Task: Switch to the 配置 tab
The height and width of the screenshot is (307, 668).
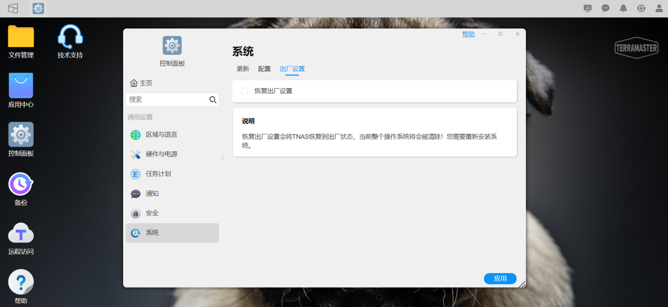Action: click(x=264, y=69)
